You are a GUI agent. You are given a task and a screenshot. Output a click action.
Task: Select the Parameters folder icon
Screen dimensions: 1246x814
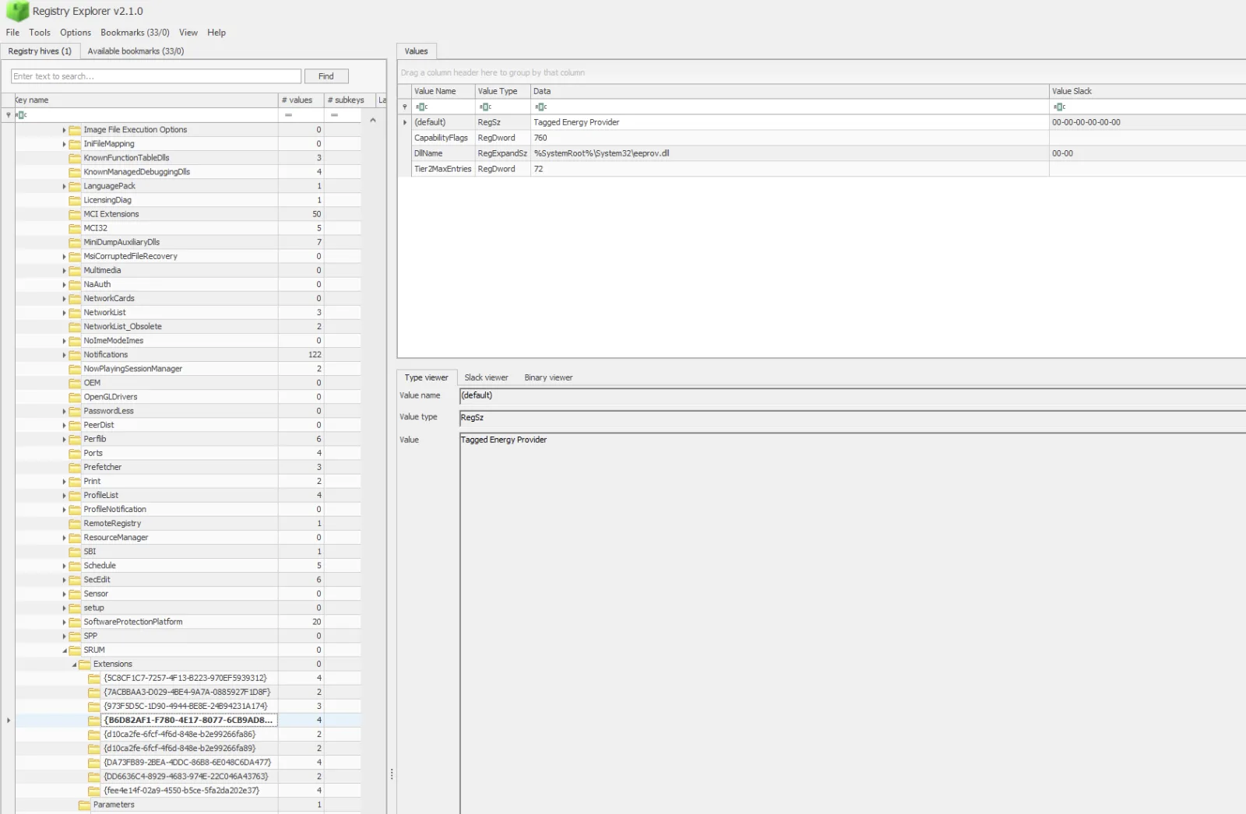[x=85, y=805]
